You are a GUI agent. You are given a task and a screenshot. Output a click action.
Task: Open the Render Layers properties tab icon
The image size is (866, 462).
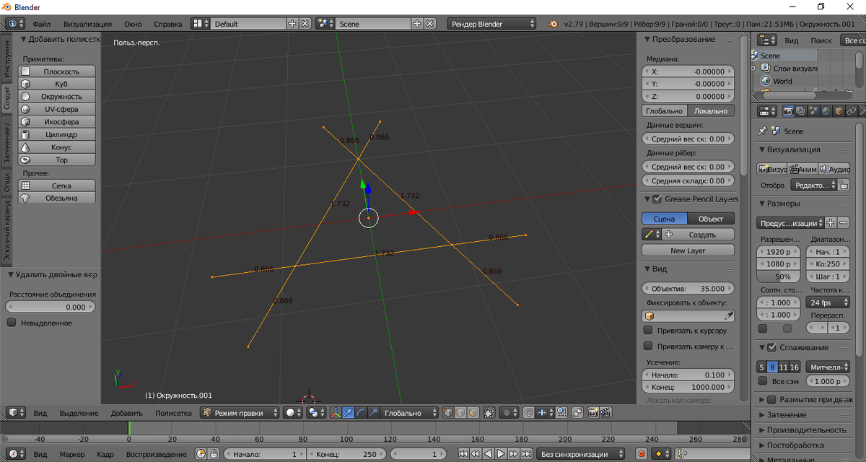(x=801, y=110)
